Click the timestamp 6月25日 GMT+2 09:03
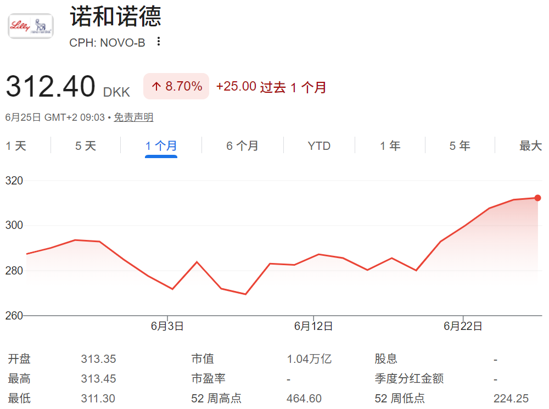 click(55, 117)
